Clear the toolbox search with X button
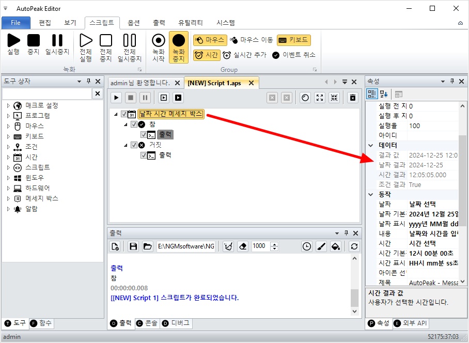469x343 pixels. [98, 93]
